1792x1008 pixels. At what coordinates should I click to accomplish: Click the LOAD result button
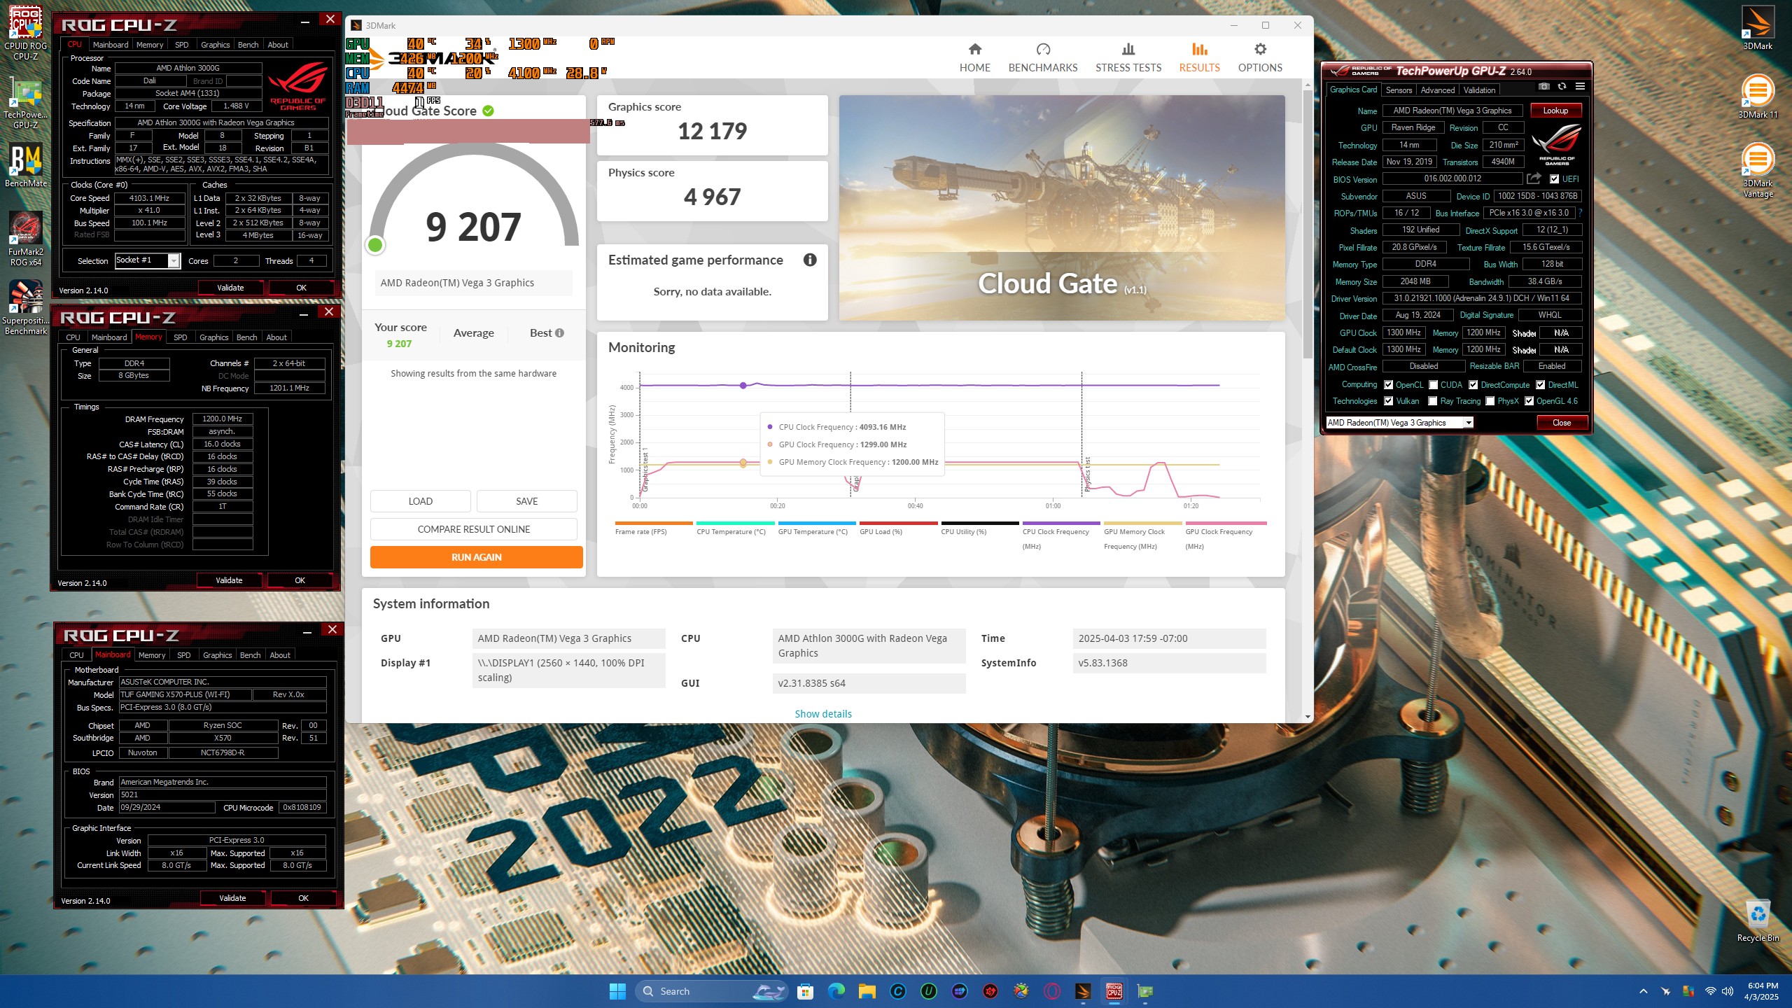[x=420, y=501]
